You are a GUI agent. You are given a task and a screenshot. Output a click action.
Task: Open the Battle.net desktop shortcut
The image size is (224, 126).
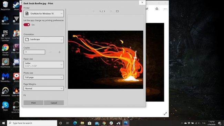pyautogui.click(x=5, y=20)
